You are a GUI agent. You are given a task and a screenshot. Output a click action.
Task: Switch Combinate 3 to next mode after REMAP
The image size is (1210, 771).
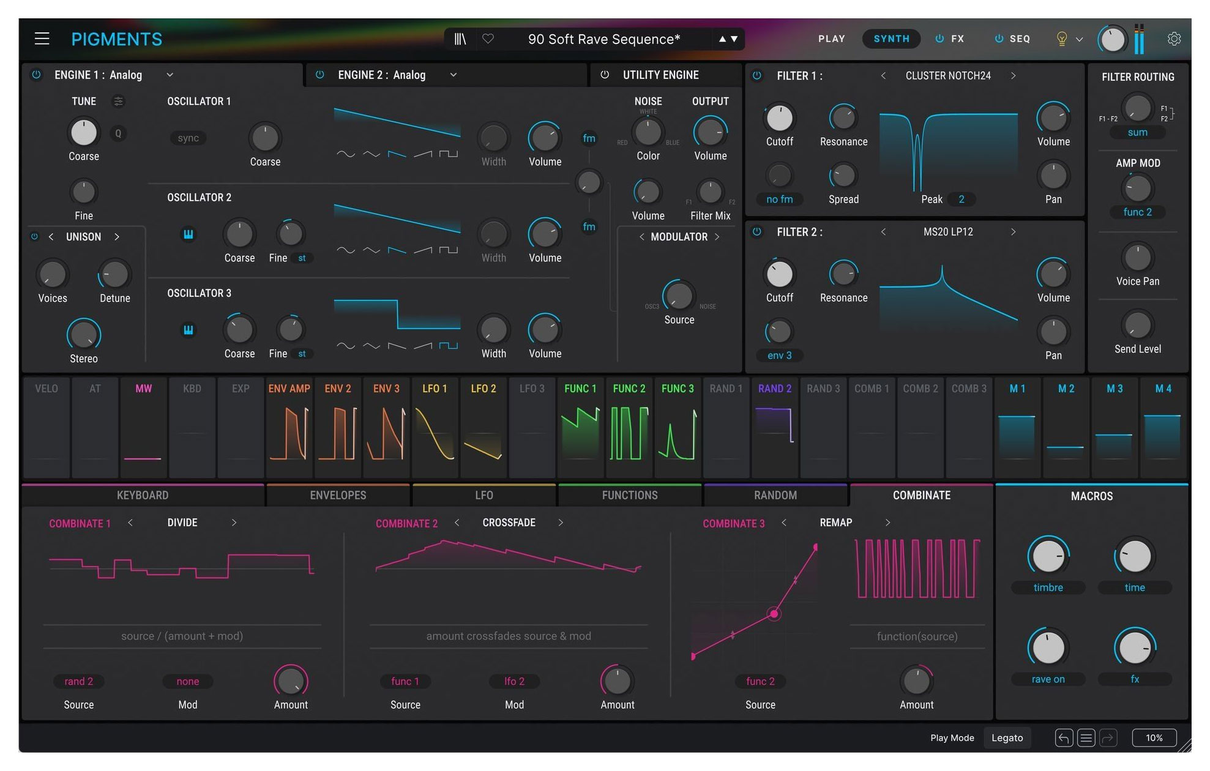coord(887,523)
